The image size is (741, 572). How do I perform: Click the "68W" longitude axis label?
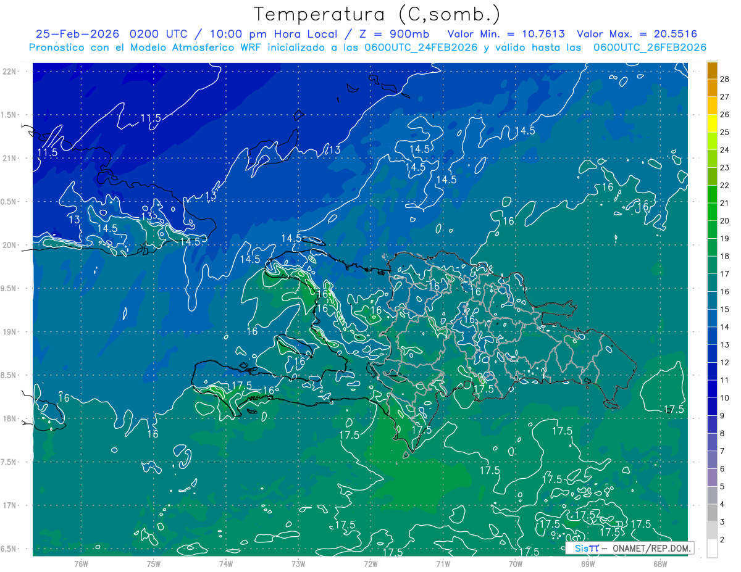[660, 564]
